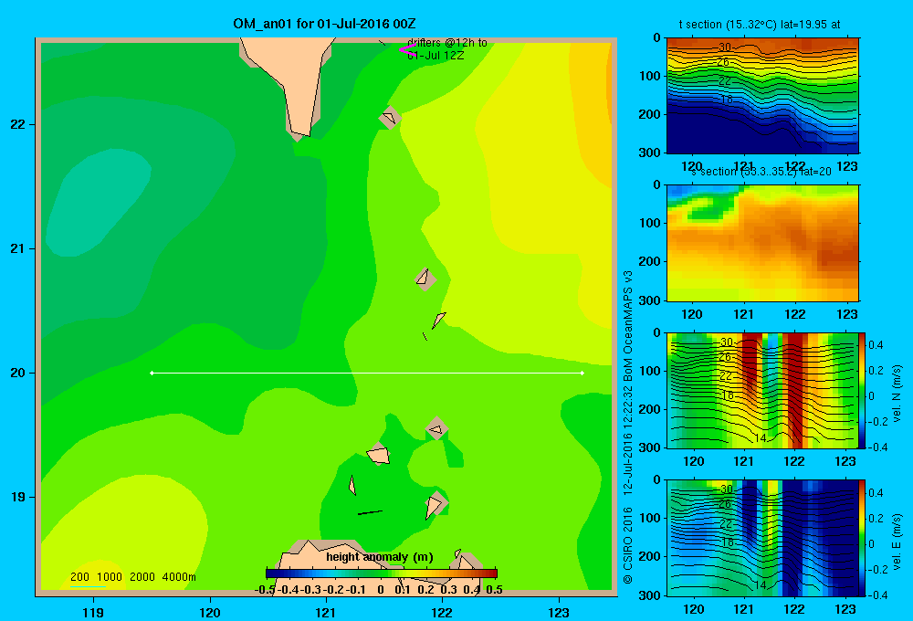Click latitude label 20 on the main map
The height and width of the screenshot is (621, 913).
tap(18, 373)
